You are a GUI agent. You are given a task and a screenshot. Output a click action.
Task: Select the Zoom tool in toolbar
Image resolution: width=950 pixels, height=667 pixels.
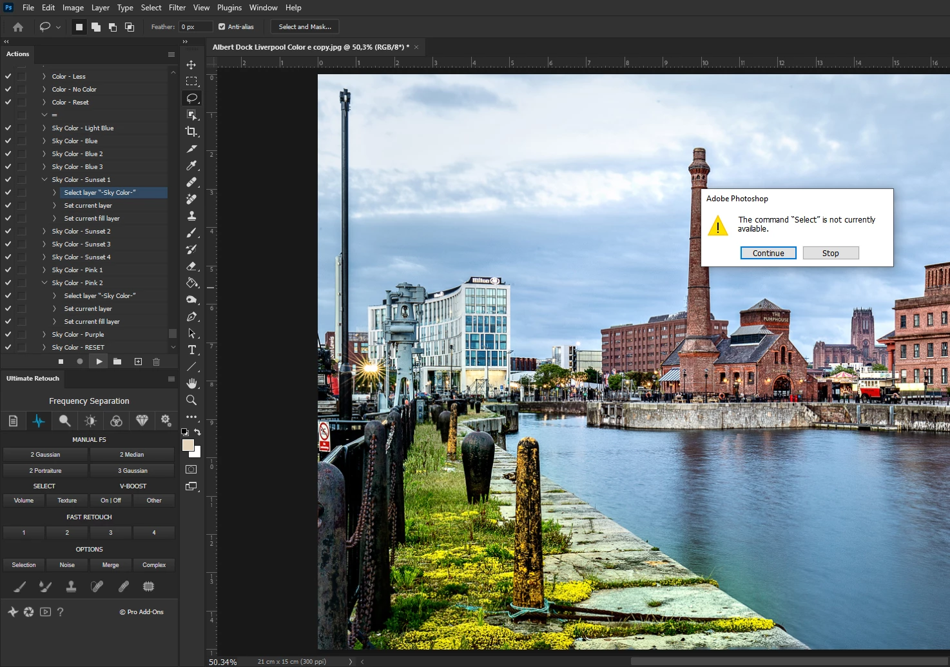(191, 400)
